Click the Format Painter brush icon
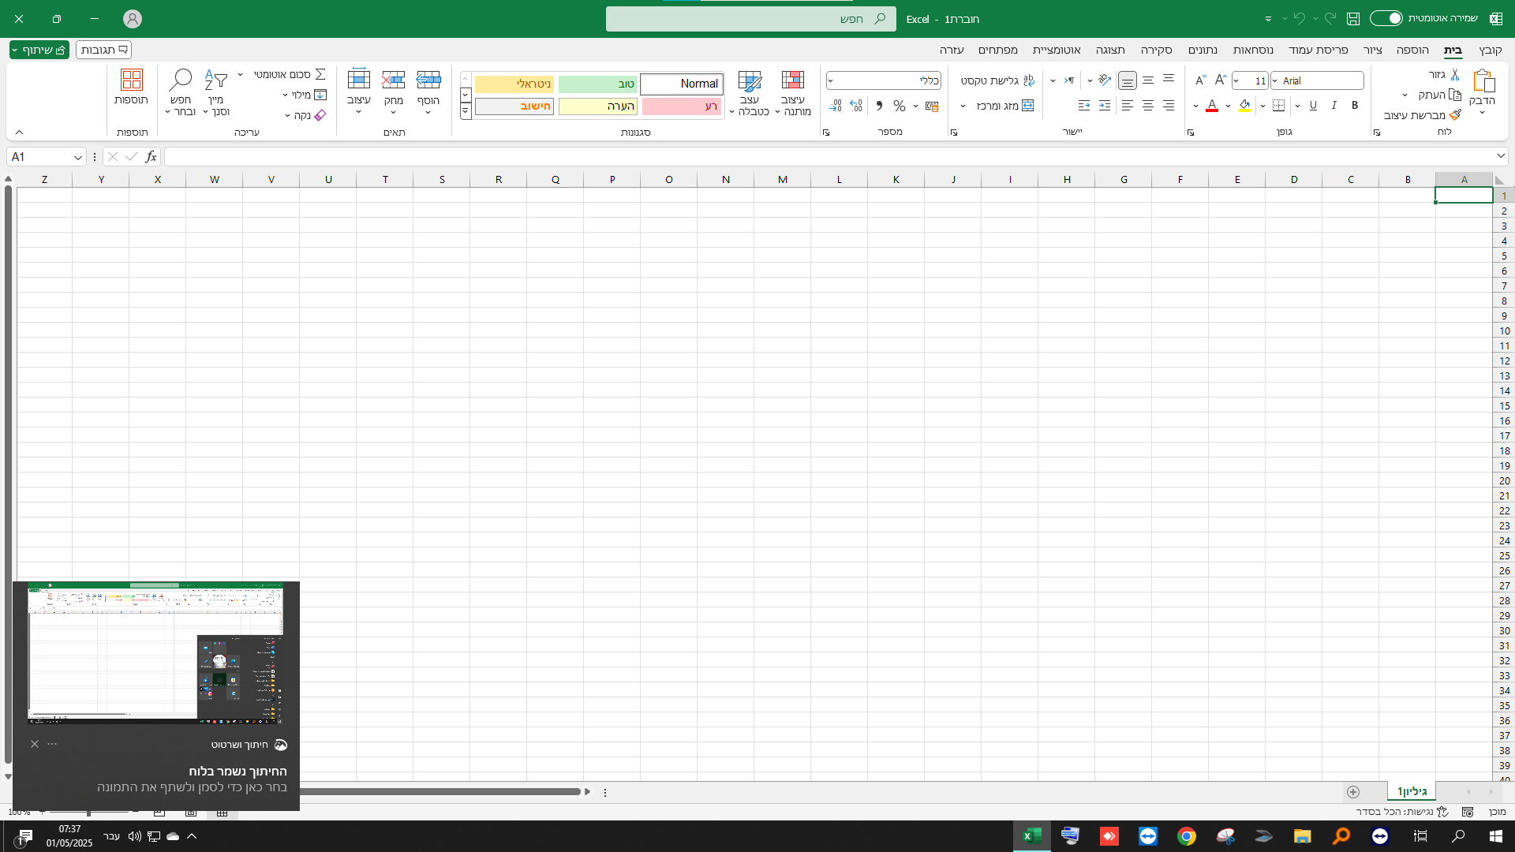The height and width of the screenshot is (852, 1515). tap(1455, 115)
